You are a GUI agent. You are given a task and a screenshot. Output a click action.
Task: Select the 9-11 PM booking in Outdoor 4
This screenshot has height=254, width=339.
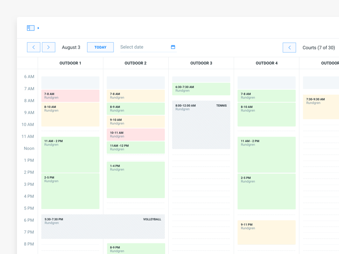pos(267,232)
